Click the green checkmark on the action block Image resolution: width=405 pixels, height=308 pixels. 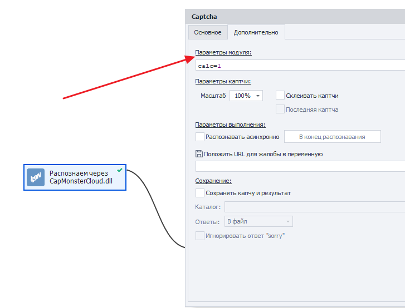[120, 170]
